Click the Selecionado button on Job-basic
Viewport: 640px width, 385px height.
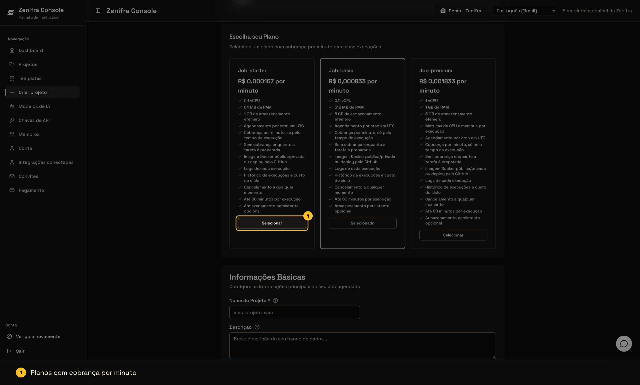click(x=362, y=223)
